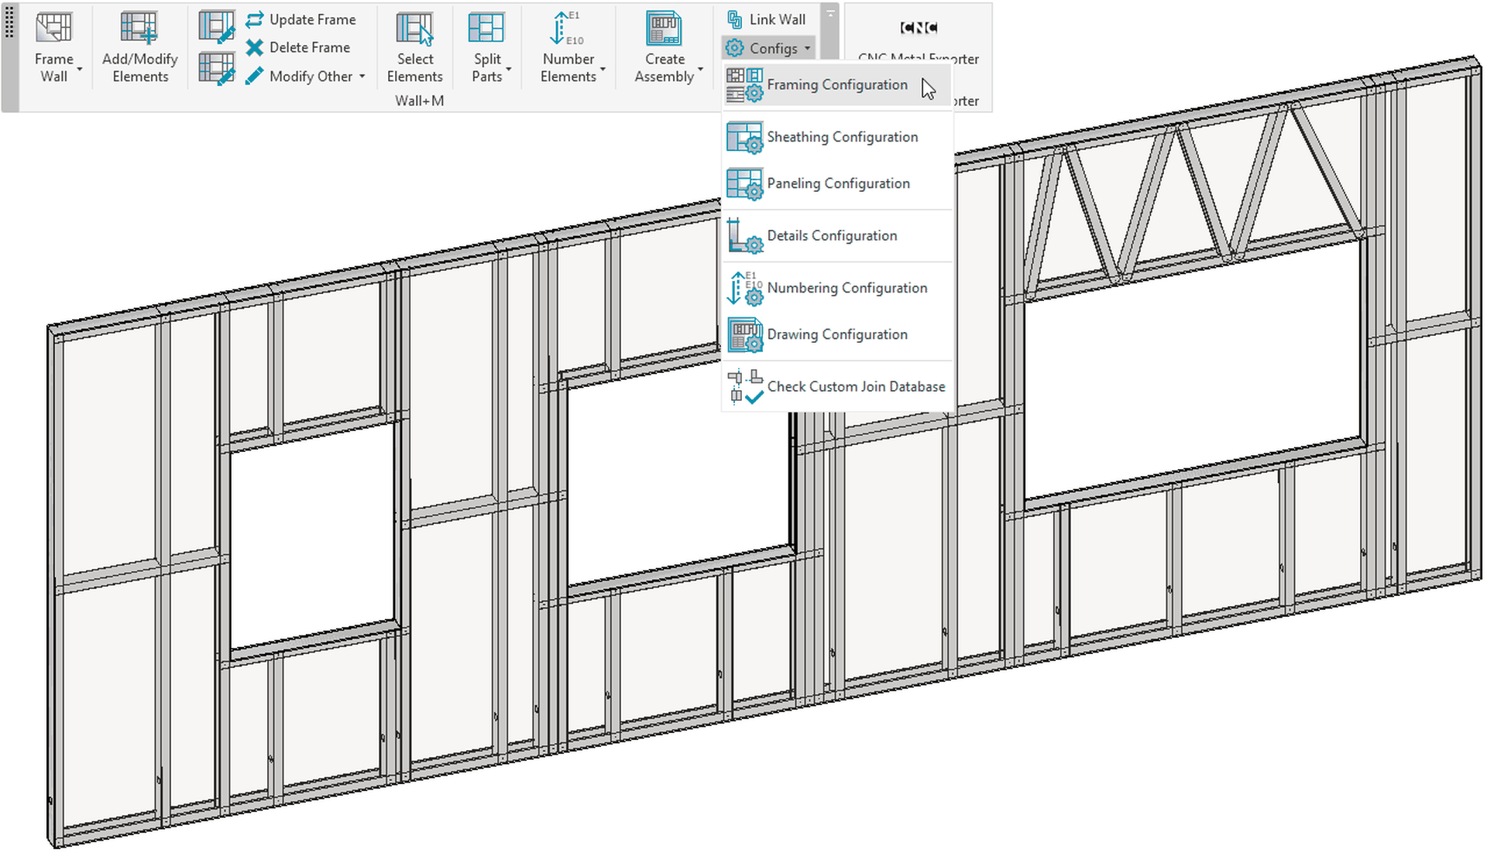Click Create Assembly icon
Viewport: 1487px width, 856px height.
click(664, 29)
